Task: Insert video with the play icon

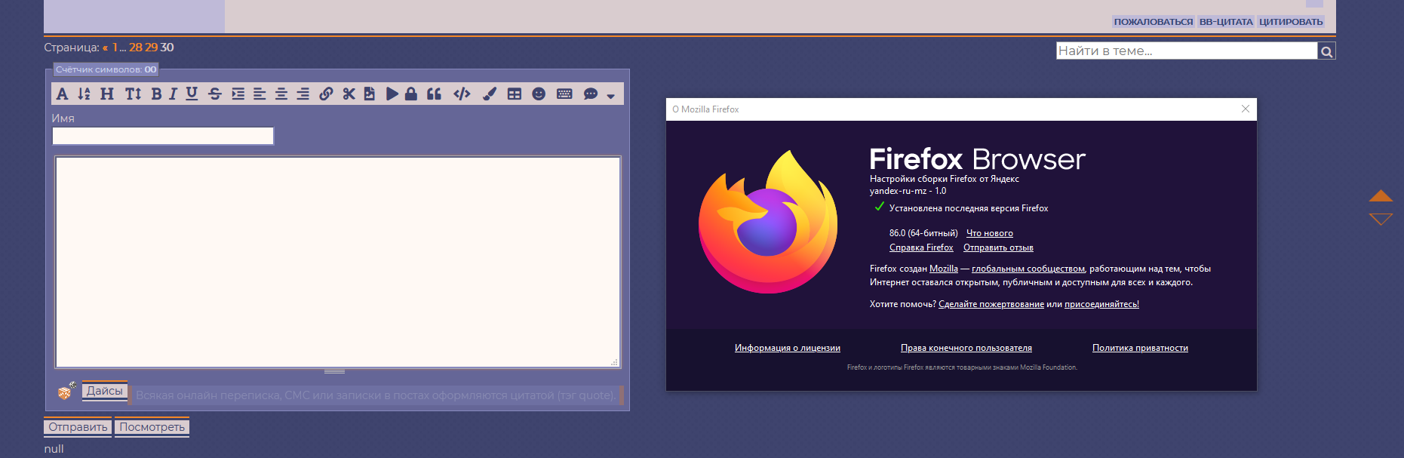Action: (392, 94)
